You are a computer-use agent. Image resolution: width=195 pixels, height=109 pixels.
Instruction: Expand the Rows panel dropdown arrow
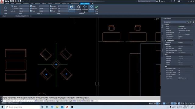tap(41, 13)
